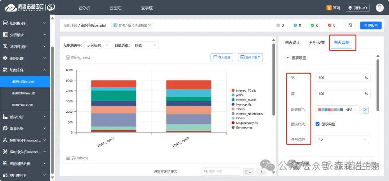Screen dimensions: 389x181
Task: Click the user avatar icon
Action: 380,8
